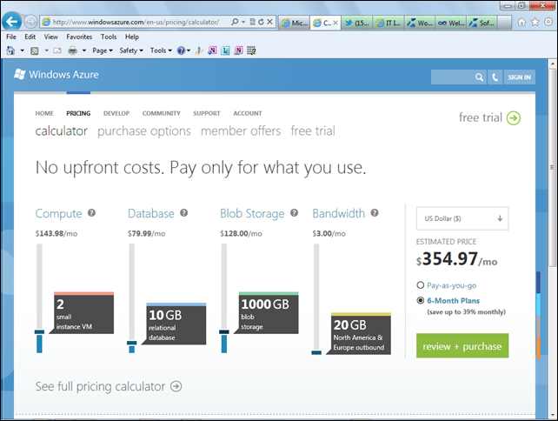Expand the Page dropdown in command bar
Image resolution: width=558 pixels, height=421 pixels.
[103, 50]
